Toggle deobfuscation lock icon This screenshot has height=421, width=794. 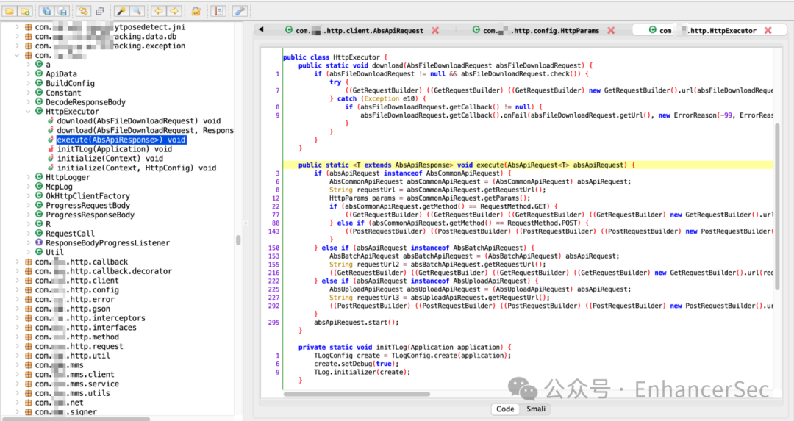point(196,10)
